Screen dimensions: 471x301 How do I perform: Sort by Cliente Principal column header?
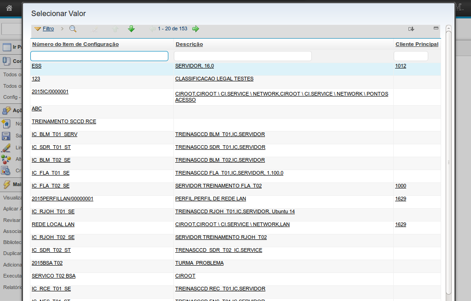[417, 44]
